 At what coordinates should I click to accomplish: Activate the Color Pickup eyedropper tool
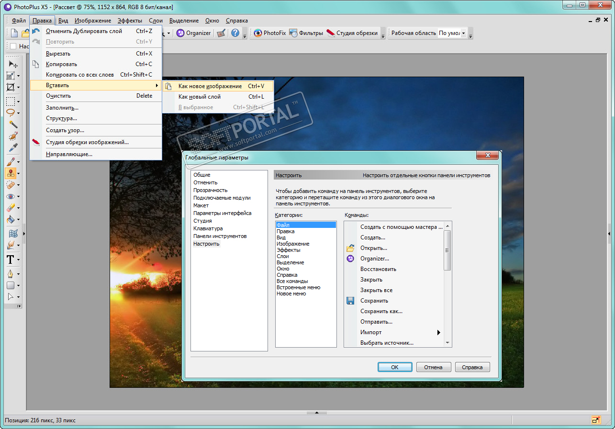pos(13,147)
